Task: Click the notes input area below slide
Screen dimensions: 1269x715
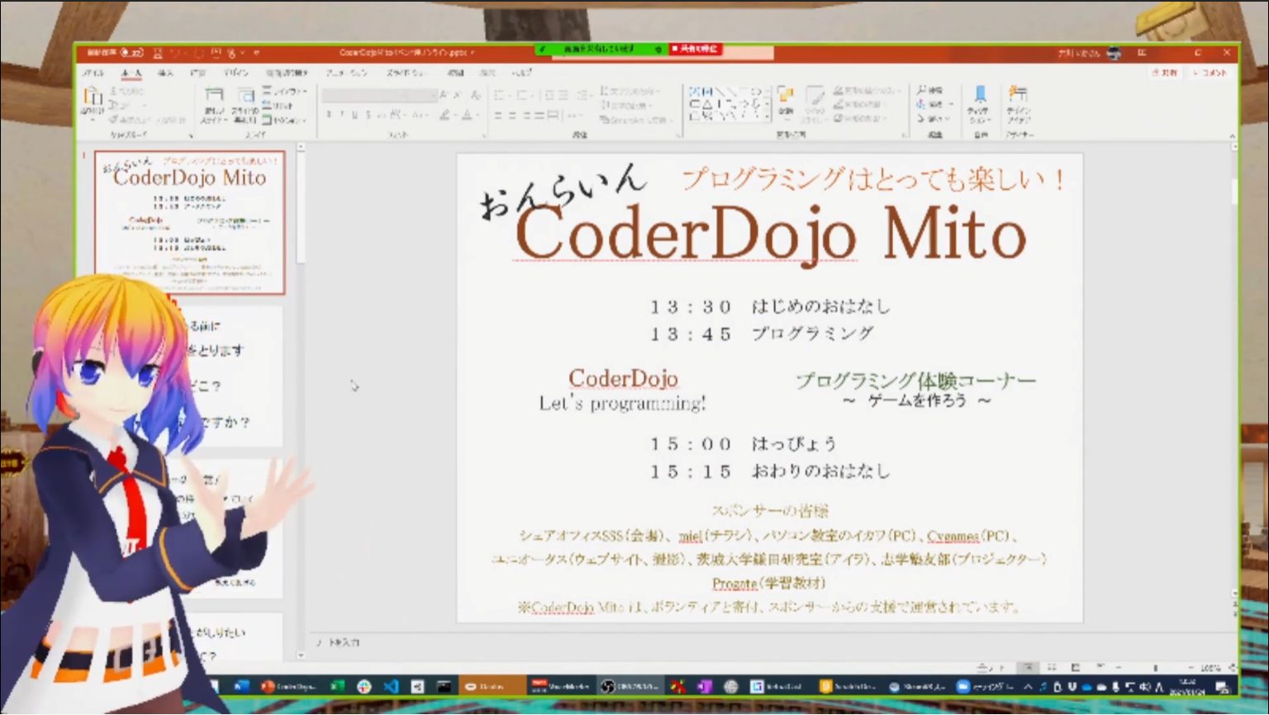Action: (x=768, y=642)
